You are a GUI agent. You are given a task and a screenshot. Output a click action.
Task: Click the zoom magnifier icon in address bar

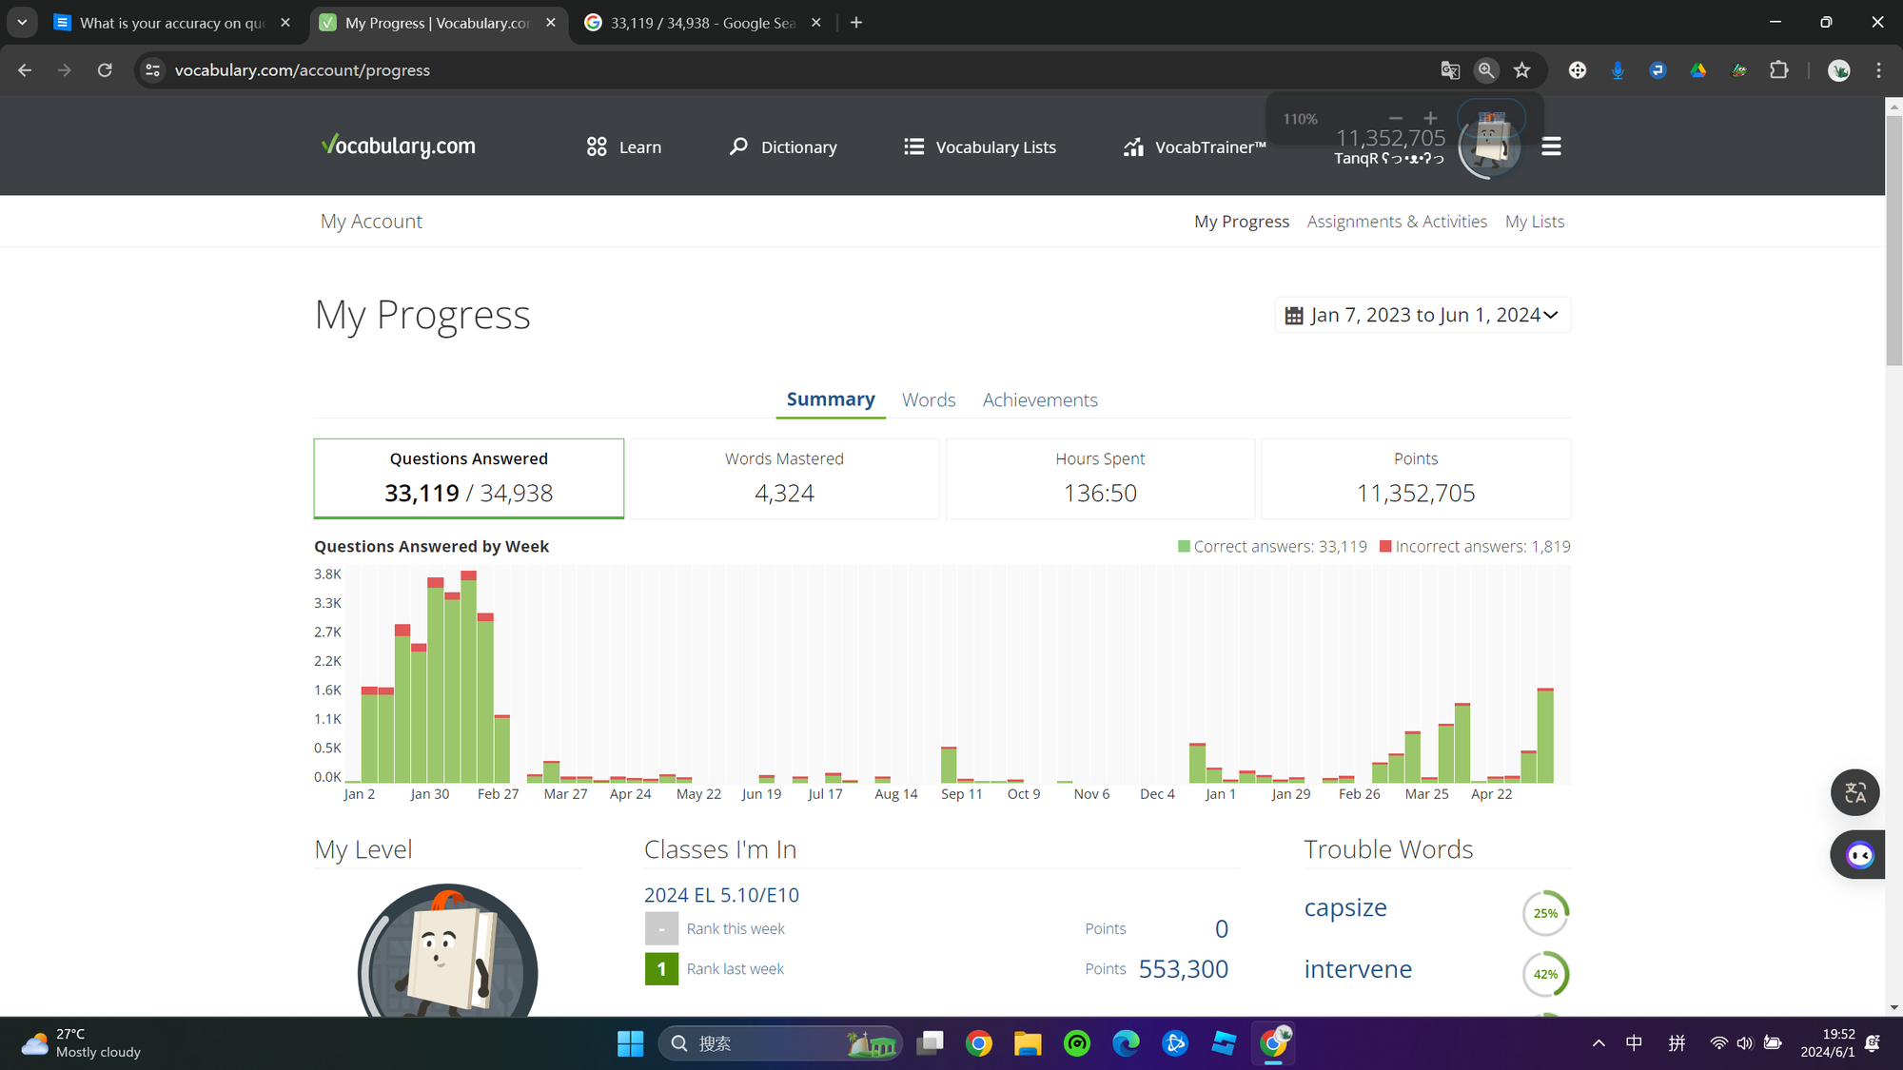point(1486,70)
